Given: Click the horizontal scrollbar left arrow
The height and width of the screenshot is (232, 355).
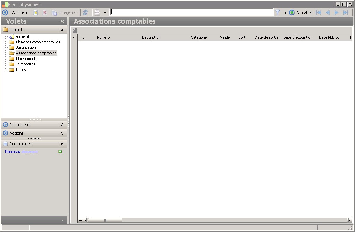Looking at the screenshot, I should pyautogui.click(x=86, y=220).
